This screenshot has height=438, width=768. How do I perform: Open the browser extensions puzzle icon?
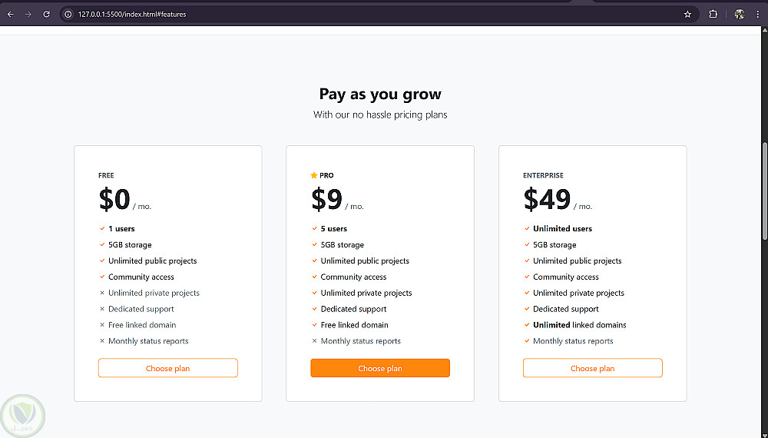tap(713, 14)
